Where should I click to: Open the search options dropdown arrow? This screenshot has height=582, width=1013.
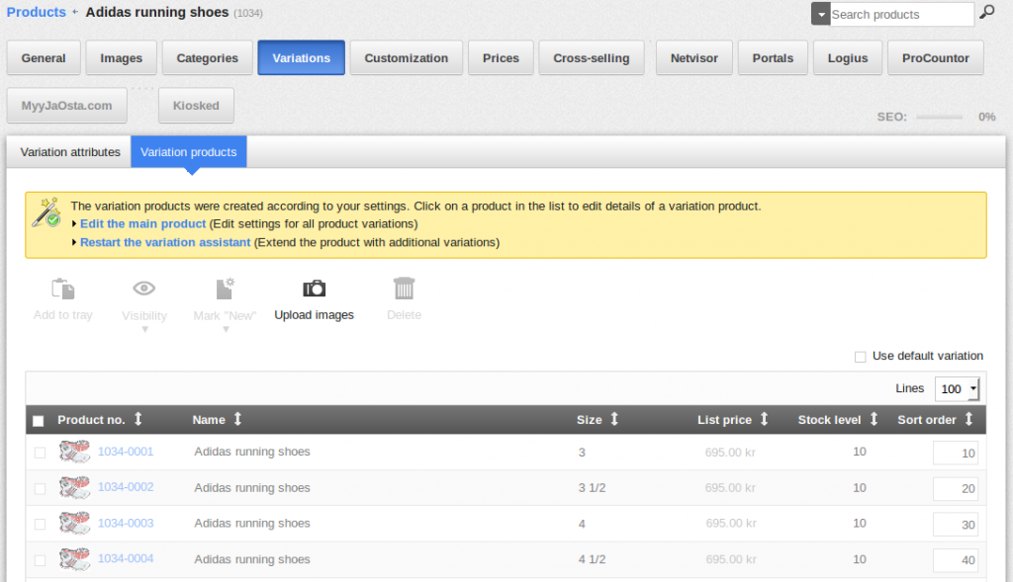820,14
